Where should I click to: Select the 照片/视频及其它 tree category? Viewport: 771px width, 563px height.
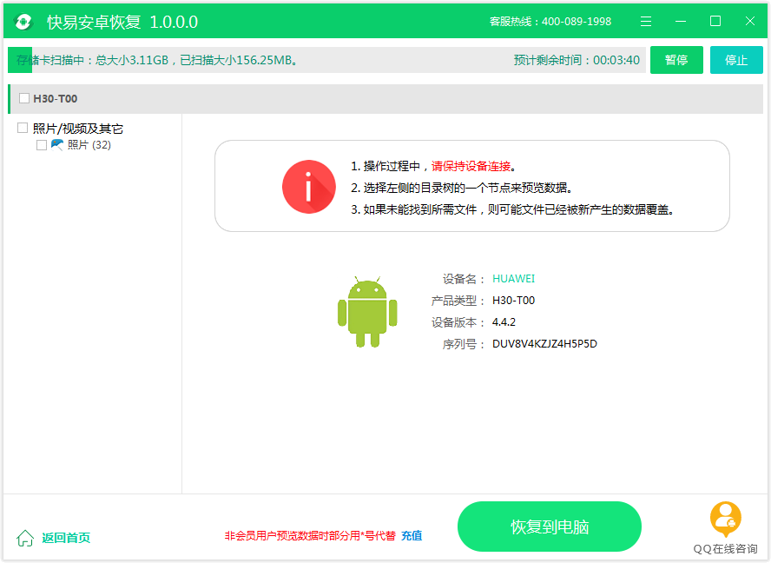(78, 129)
